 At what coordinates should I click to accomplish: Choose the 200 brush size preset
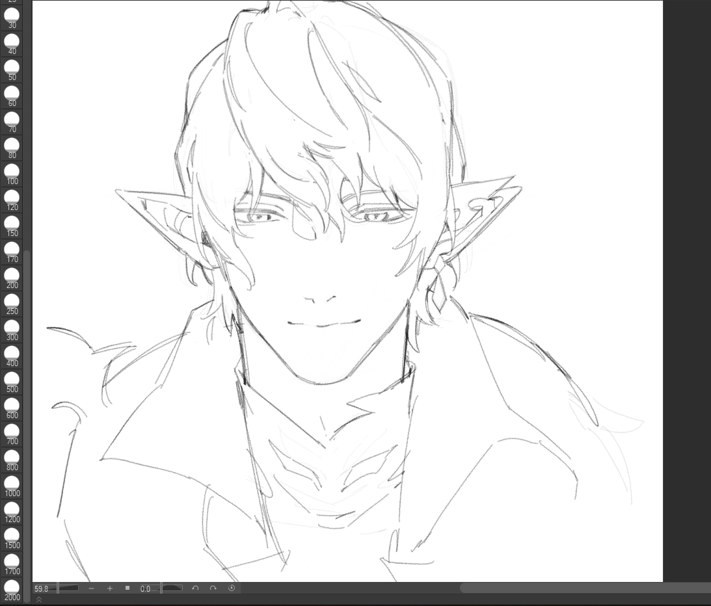click(x=12, y=278)
